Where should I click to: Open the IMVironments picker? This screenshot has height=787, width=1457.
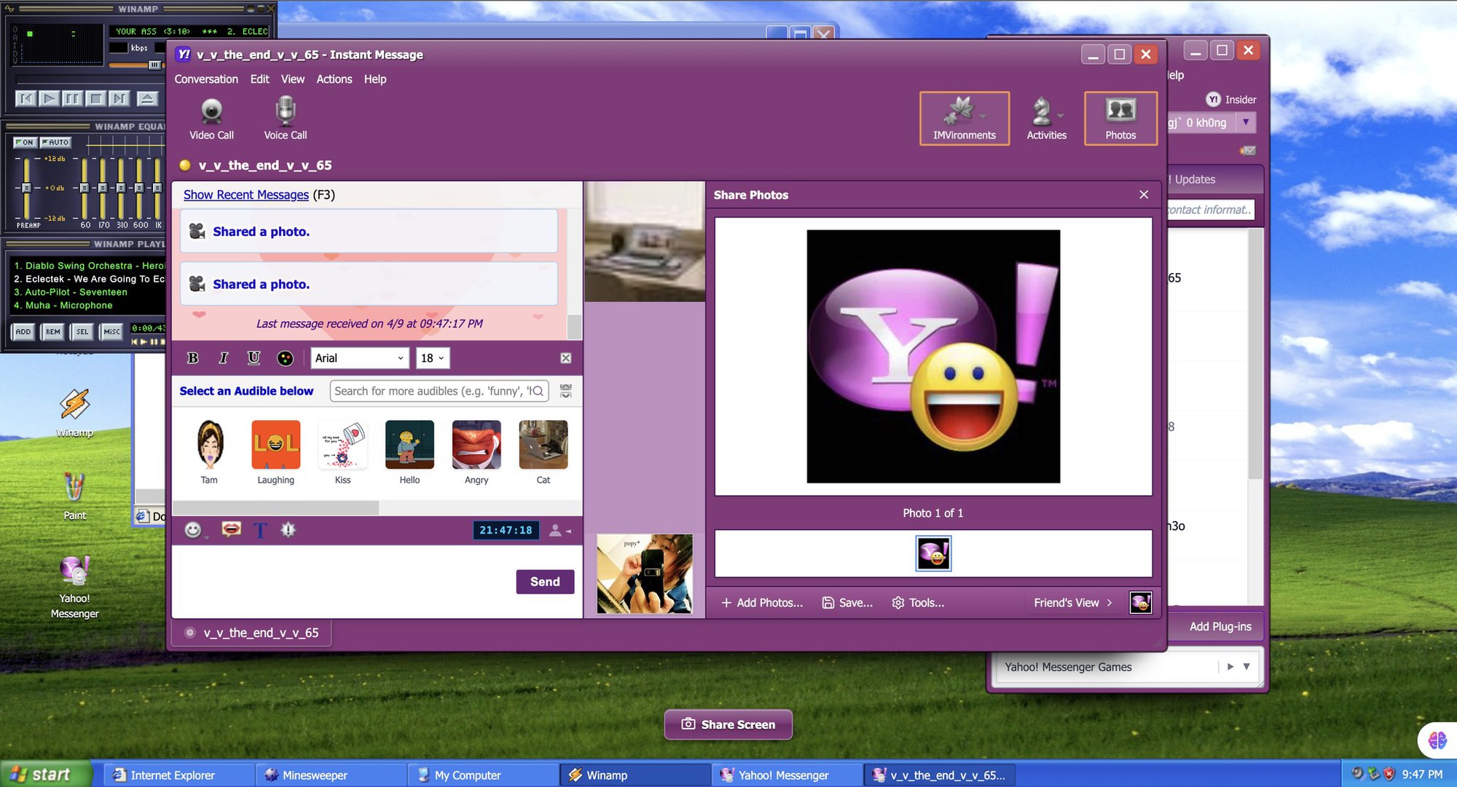click(963, 118)
